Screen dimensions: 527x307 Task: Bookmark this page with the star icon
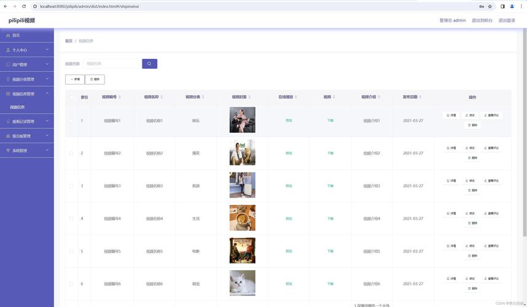(490, 6)
